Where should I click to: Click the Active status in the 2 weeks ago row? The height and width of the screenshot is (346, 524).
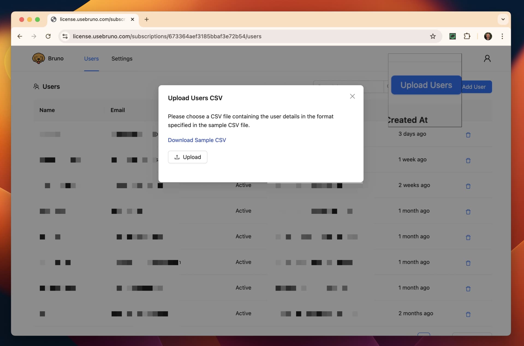click(243, 185)
